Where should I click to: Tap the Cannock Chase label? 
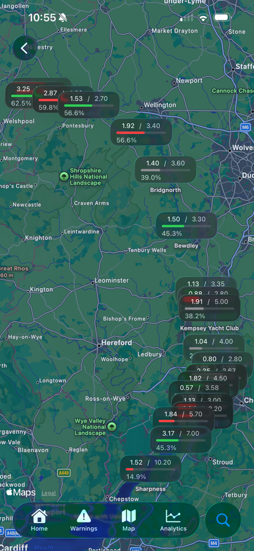click(x=232, y=90)
